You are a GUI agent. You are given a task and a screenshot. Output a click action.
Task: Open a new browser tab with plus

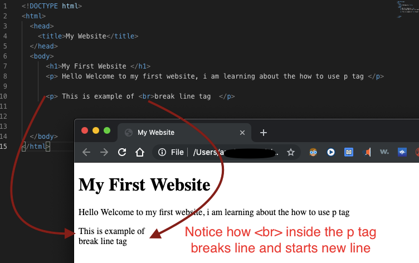tap(264, 133)
